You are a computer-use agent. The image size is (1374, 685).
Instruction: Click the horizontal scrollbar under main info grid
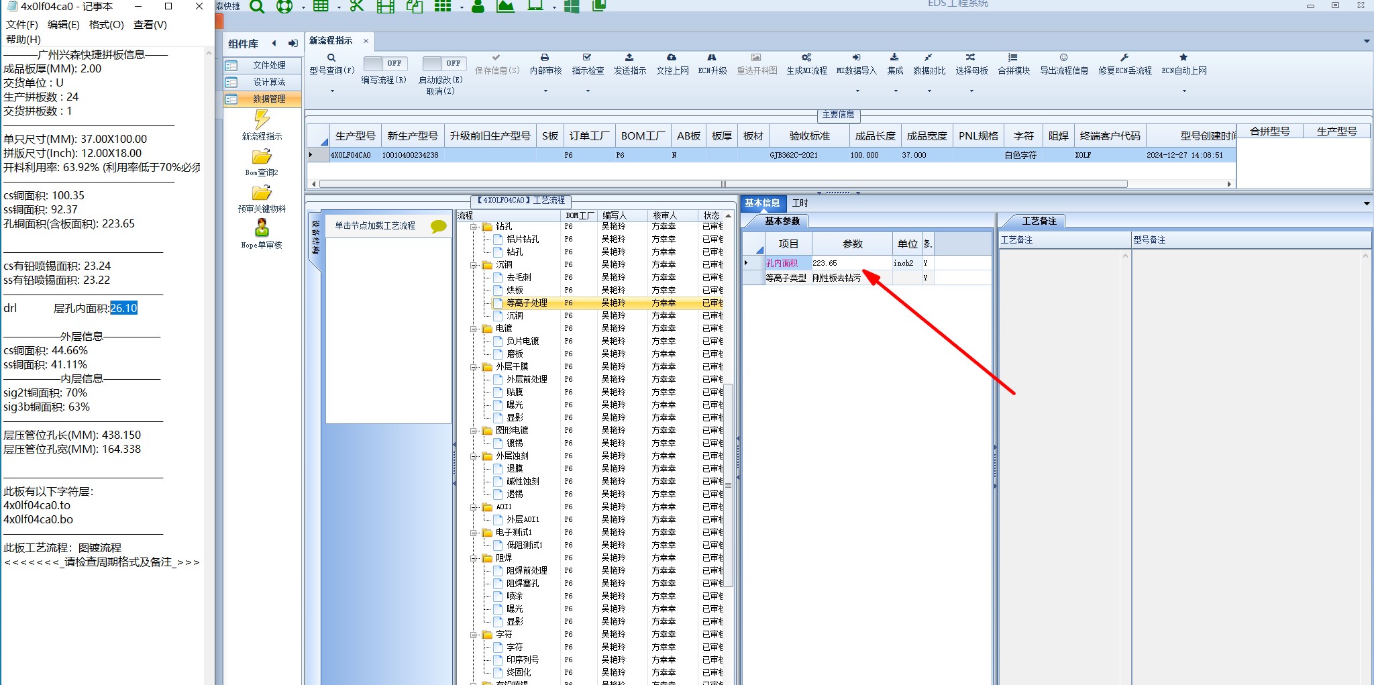[x=723, y=184]
